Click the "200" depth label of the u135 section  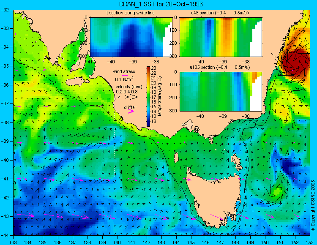point(173,98)
